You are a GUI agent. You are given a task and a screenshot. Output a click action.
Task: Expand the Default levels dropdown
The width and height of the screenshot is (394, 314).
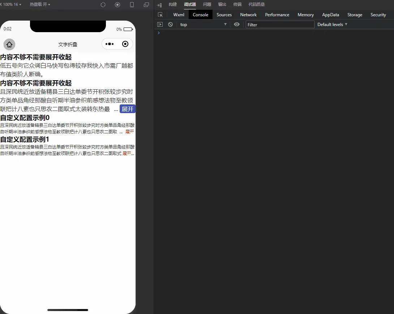tap(332, 25)
